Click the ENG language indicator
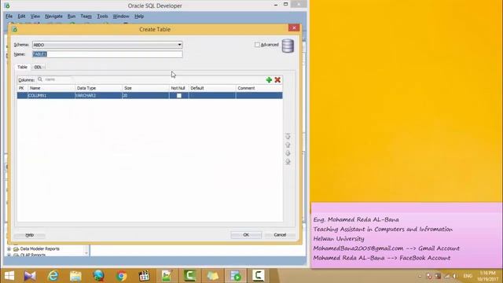The width and height of the screenshot is (503, 283). [x=468, y=276]
